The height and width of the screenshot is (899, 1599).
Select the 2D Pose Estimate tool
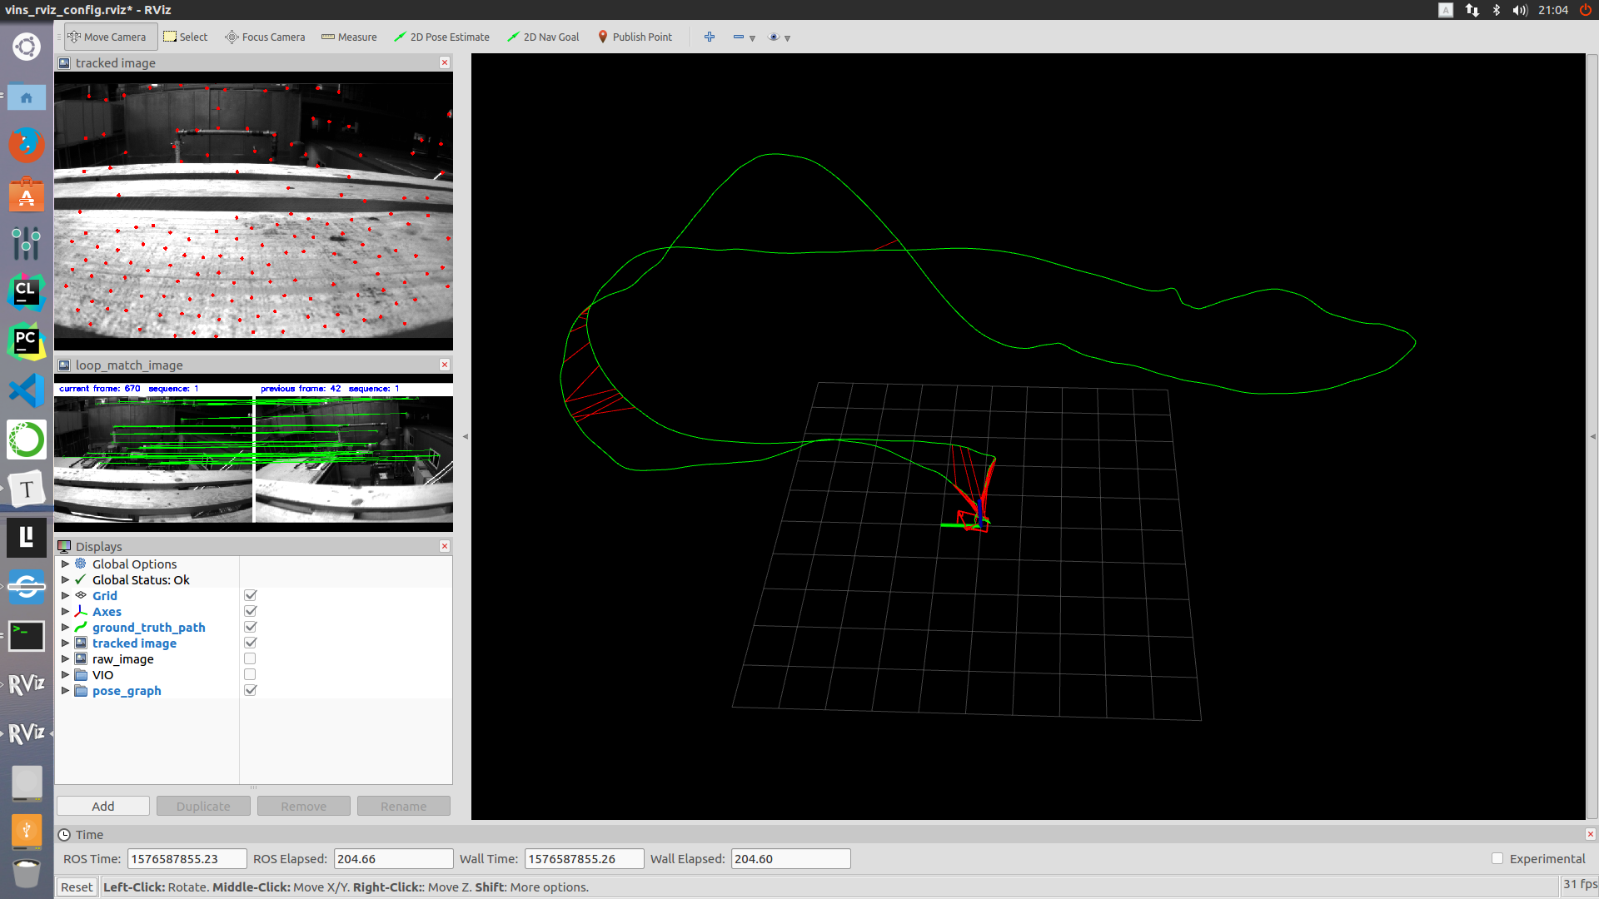[441, 37]
